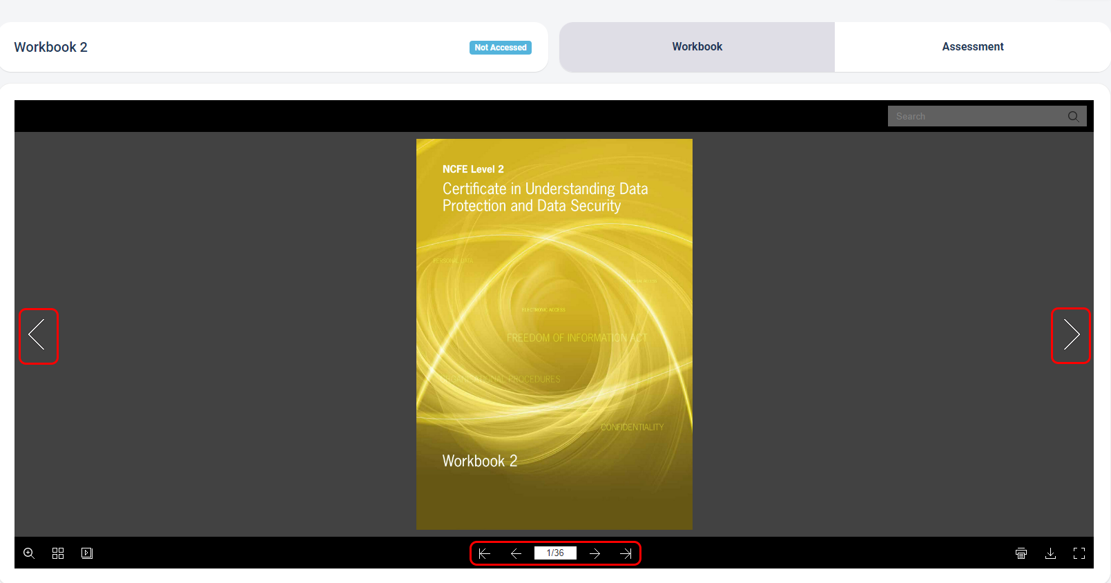Viewport: 1111px width, 583px height.
Task: Start the autoplay slideshow icon
Action: pos(87,553)
